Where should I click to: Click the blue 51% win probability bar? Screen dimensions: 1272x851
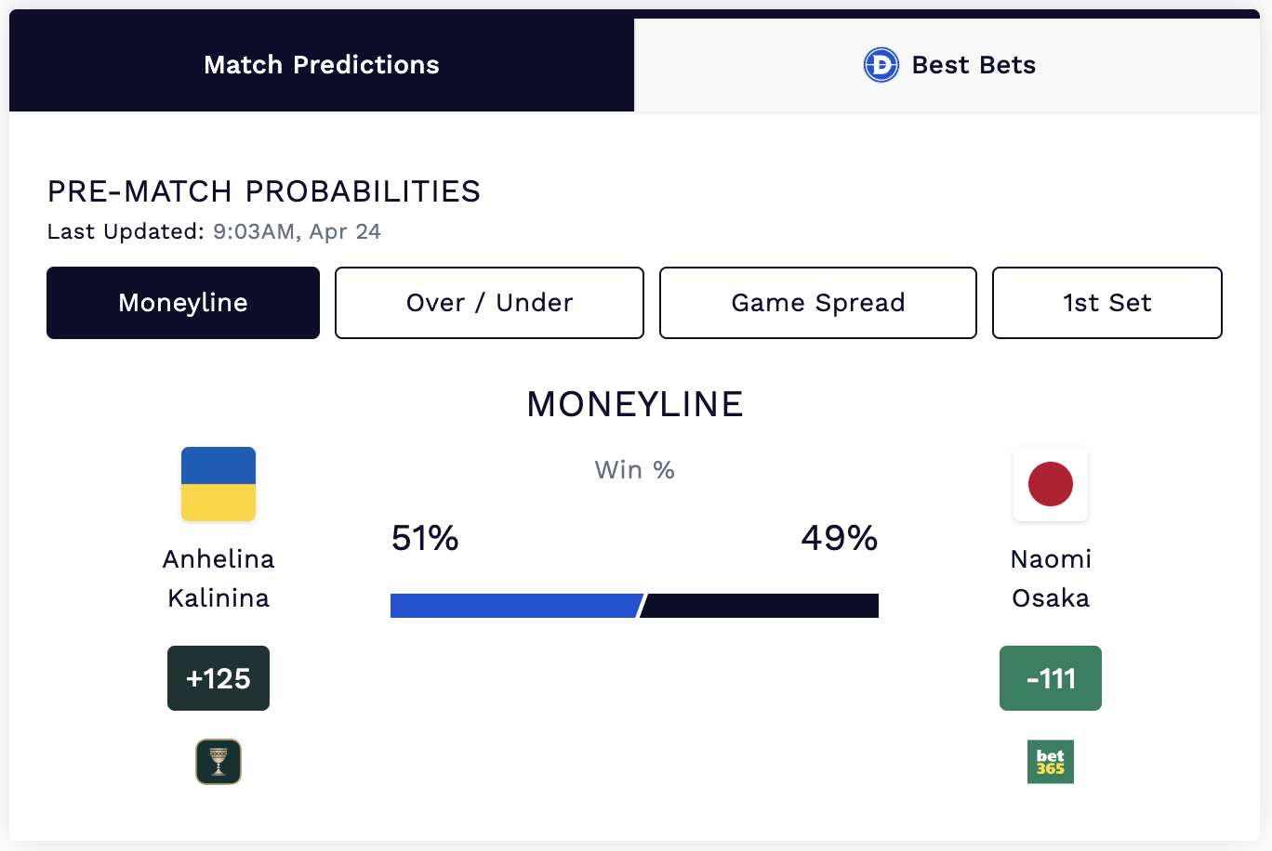514,605
